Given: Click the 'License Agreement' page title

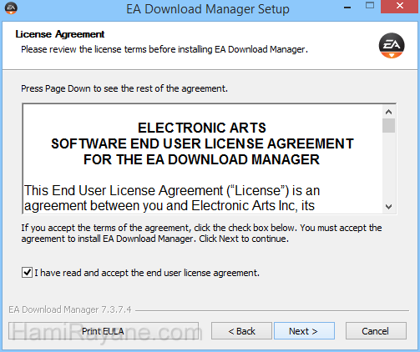Looking at the screenshot, I should pos(60,34).
